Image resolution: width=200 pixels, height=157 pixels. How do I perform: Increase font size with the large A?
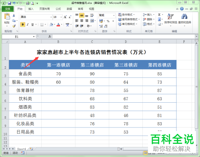pyautogui.click(x=65, y=17)
